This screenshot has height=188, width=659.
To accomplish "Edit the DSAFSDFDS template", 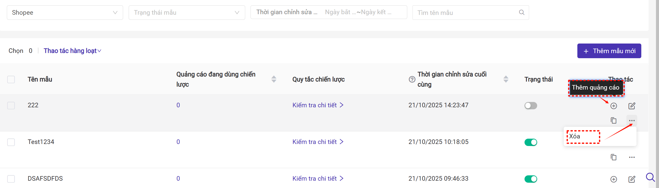I will click(x=632, y=179).
